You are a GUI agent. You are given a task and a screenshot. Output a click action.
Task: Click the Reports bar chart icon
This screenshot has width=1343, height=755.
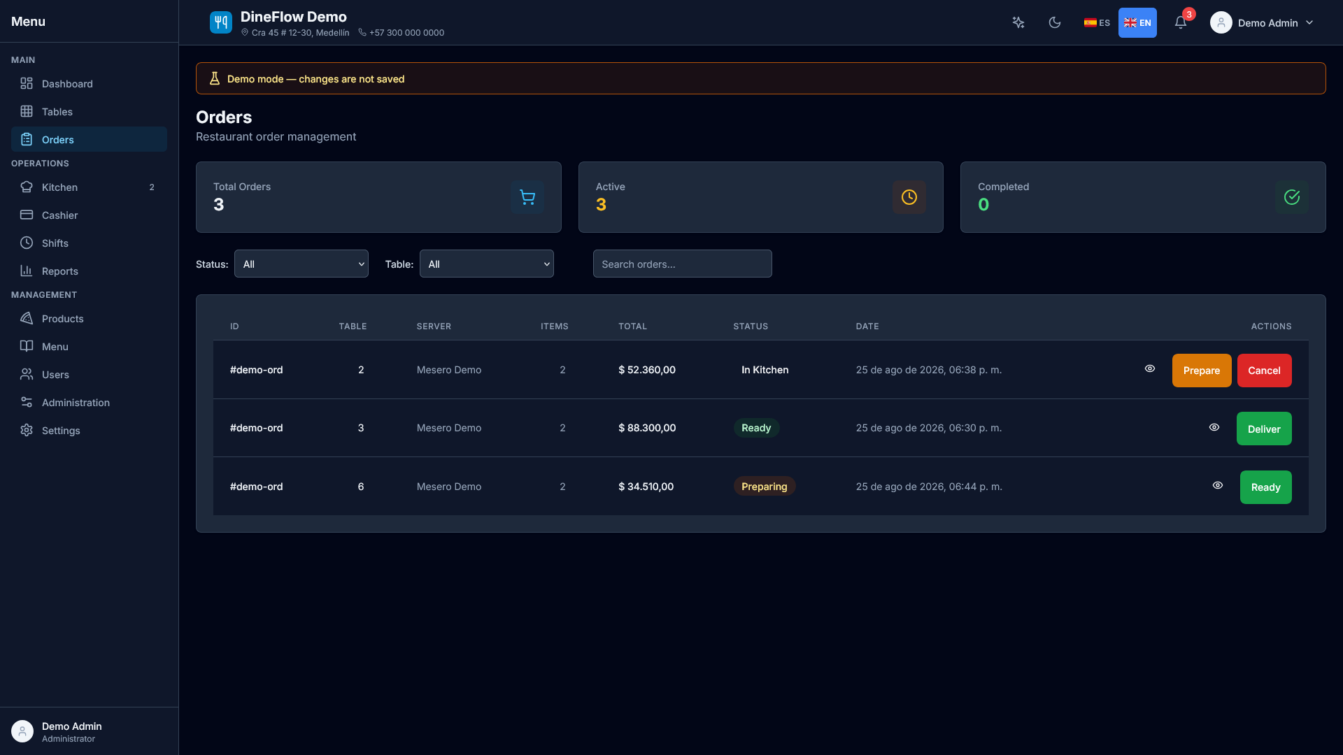coord(27,271)
